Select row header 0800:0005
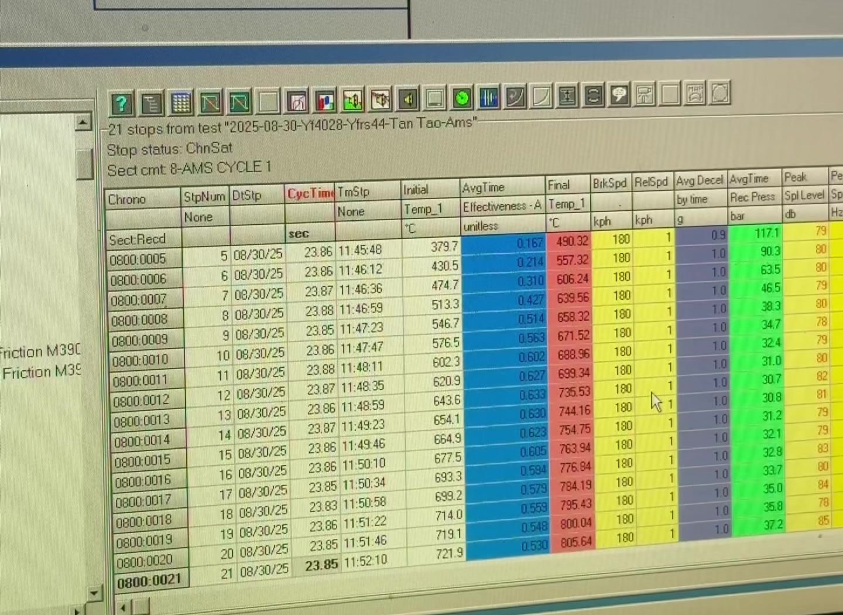843x615 pixels. pos(143,259)
